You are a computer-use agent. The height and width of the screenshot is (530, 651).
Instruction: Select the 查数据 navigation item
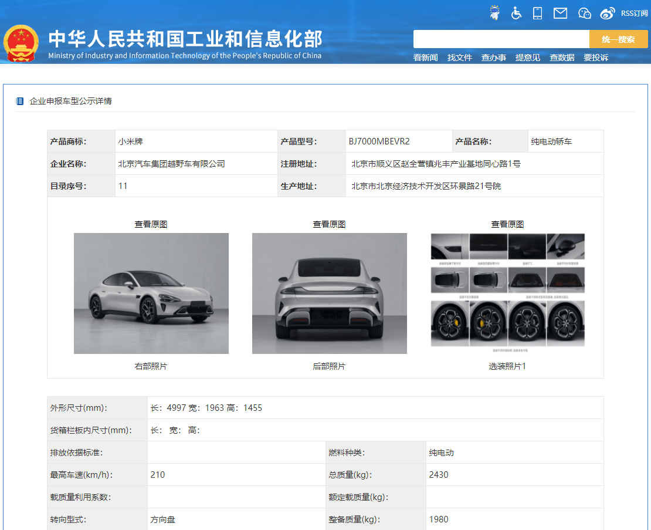[x=562, y=57]
